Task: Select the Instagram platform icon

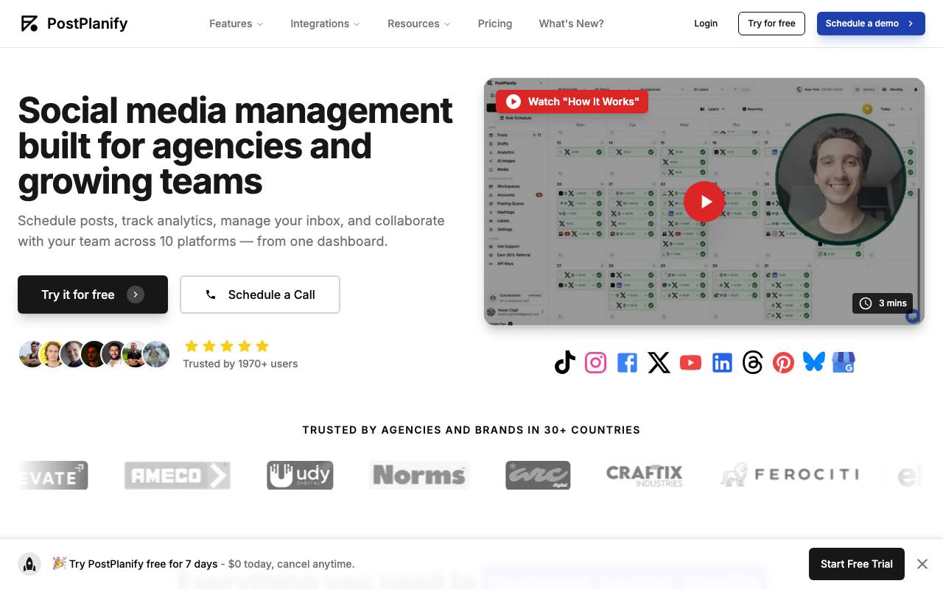Action: pyautogui.click(x=595, y=362)
